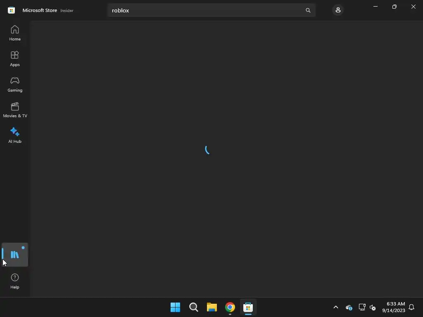Open File Explorer from taskbar
Screen dimensions: 423x317
point(212,307)
